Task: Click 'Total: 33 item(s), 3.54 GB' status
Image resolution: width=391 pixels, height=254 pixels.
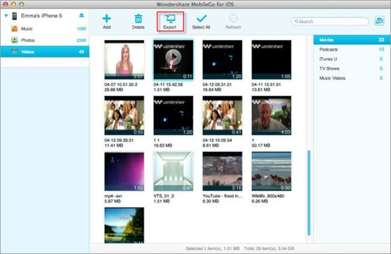Action: pyautogui.click(x=269, y=248)
